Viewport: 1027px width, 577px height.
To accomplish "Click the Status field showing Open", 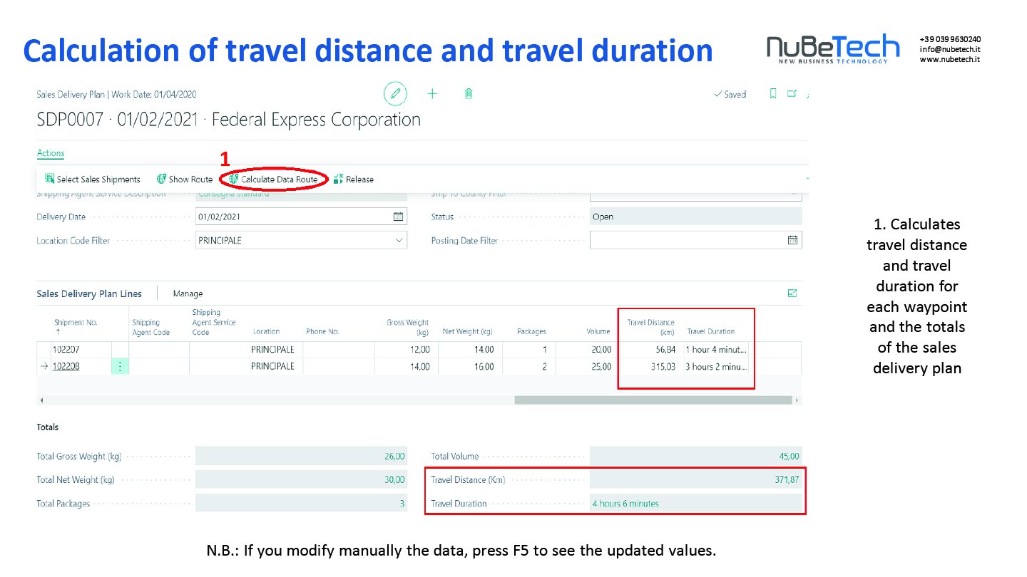I will click(x=695, y=217).
